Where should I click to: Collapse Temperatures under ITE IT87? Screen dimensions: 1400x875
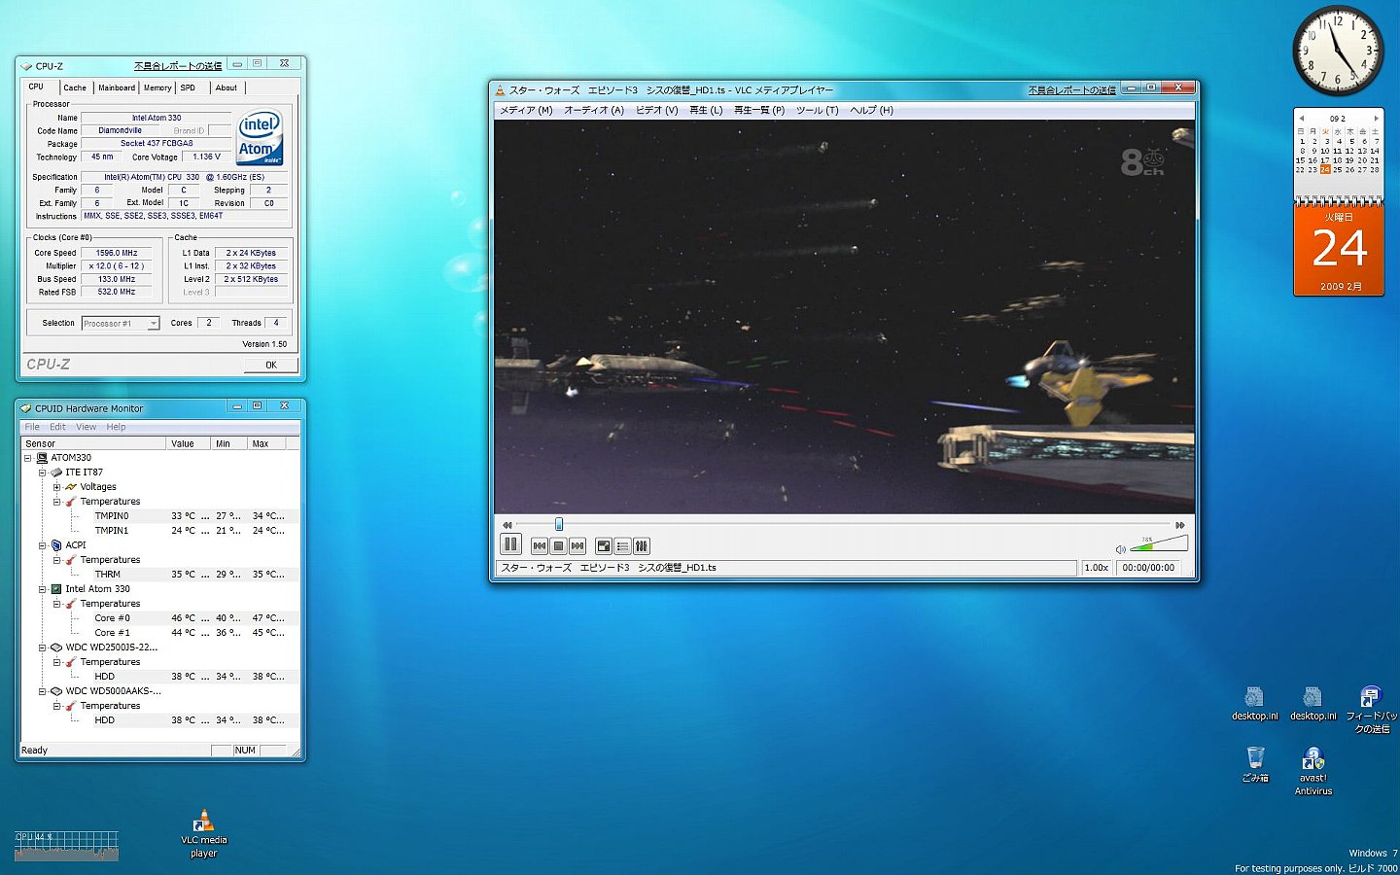56,502
